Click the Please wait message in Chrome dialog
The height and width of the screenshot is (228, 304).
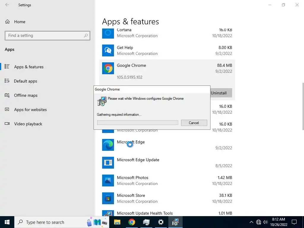[145, 99]
